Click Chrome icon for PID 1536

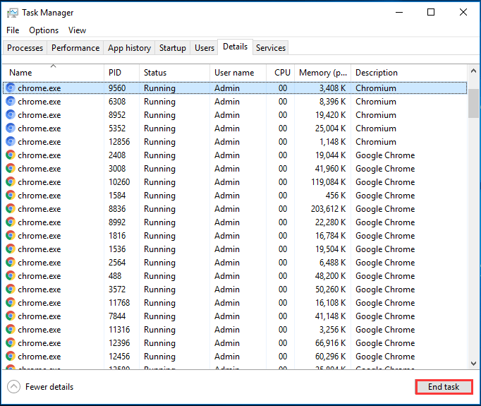pyautogui.click(x=11, y=249)
